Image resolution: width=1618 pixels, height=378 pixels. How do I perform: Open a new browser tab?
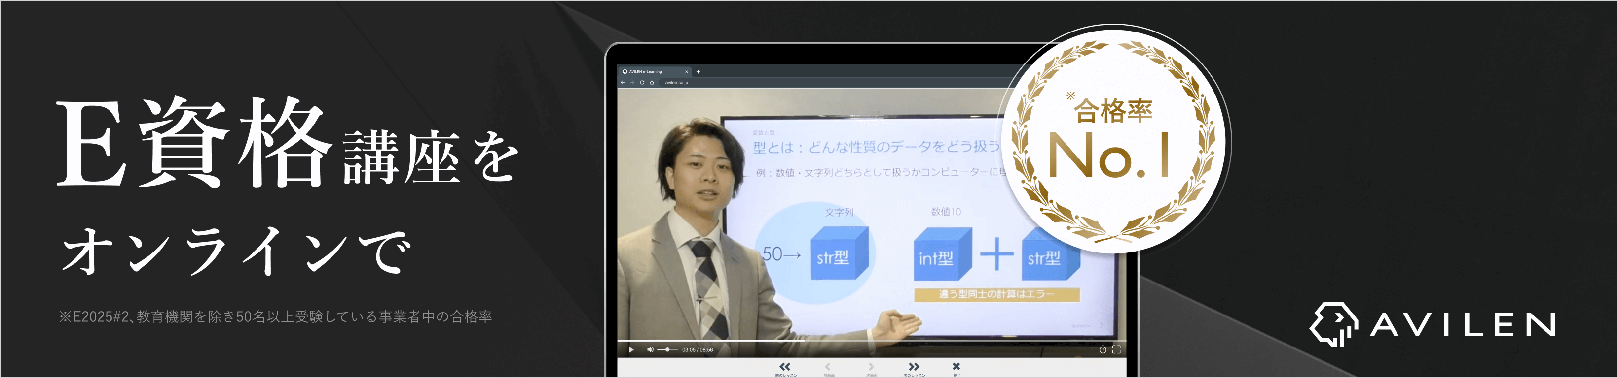click(698, 71)
